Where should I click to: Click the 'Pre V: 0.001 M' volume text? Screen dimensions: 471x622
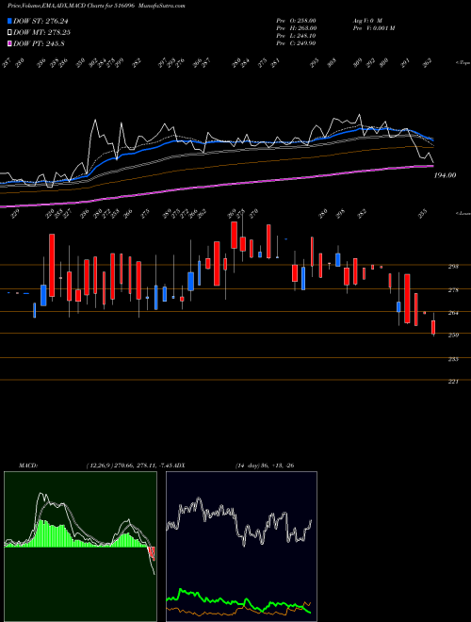pyautogui.click(x=373, y=28)
